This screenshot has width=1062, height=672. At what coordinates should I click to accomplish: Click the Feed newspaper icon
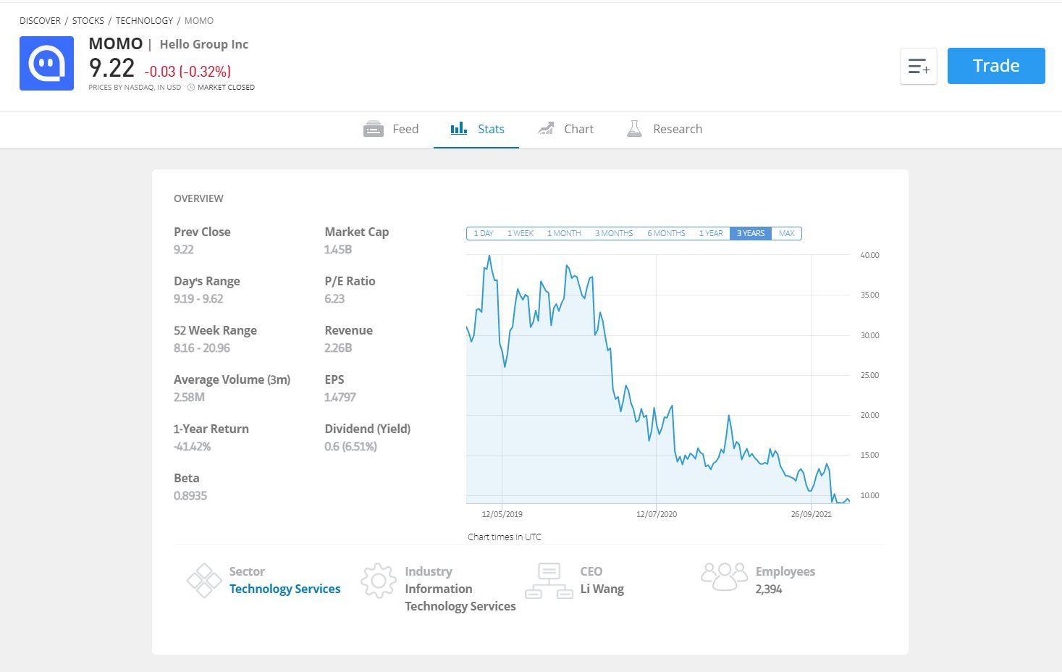pos(374,129)
